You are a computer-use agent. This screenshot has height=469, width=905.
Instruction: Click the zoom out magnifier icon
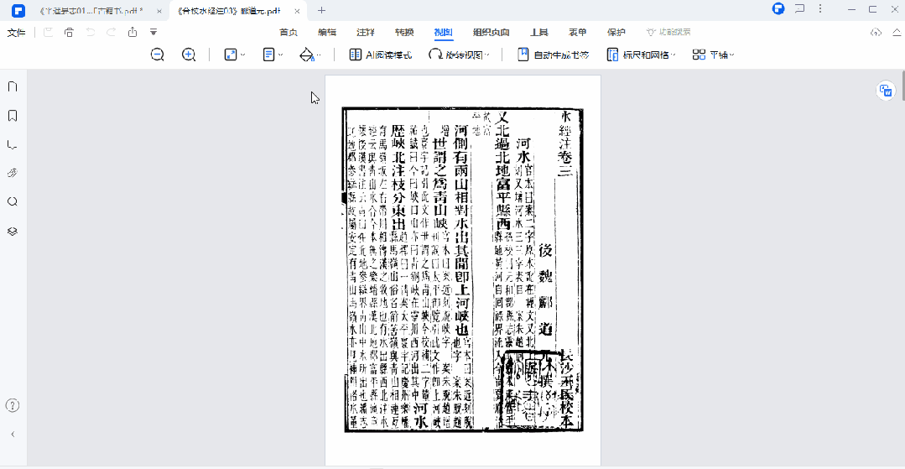[157, 55]
